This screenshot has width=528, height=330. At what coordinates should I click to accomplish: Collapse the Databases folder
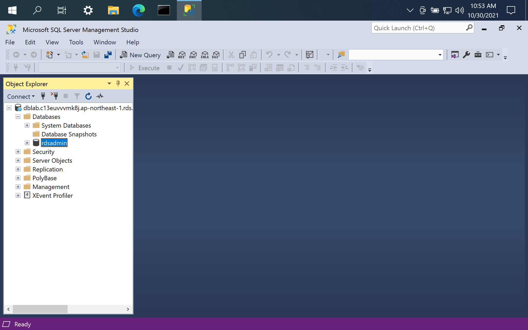(x=18, y=117)
